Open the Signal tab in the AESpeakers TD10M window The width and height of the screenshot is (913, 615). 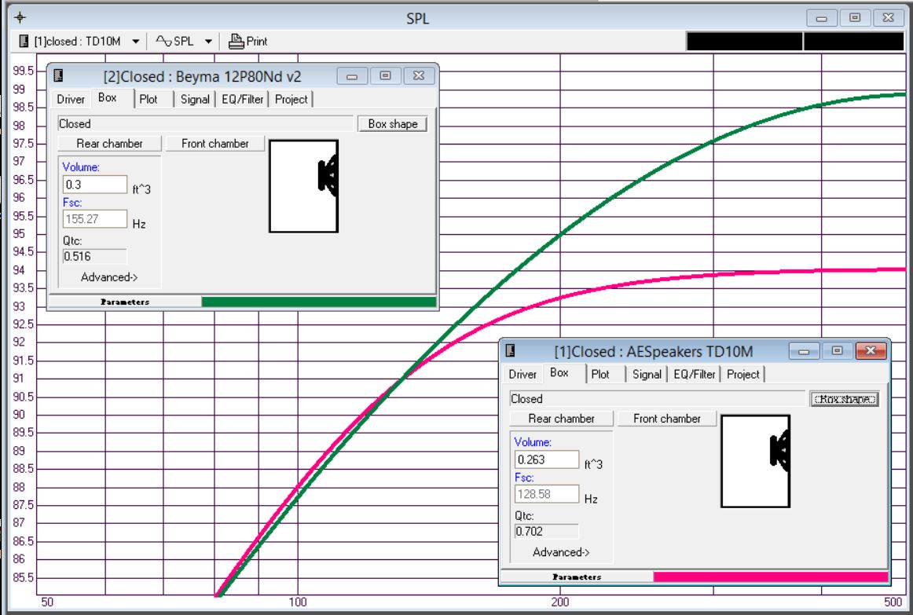tap(647, 374)
